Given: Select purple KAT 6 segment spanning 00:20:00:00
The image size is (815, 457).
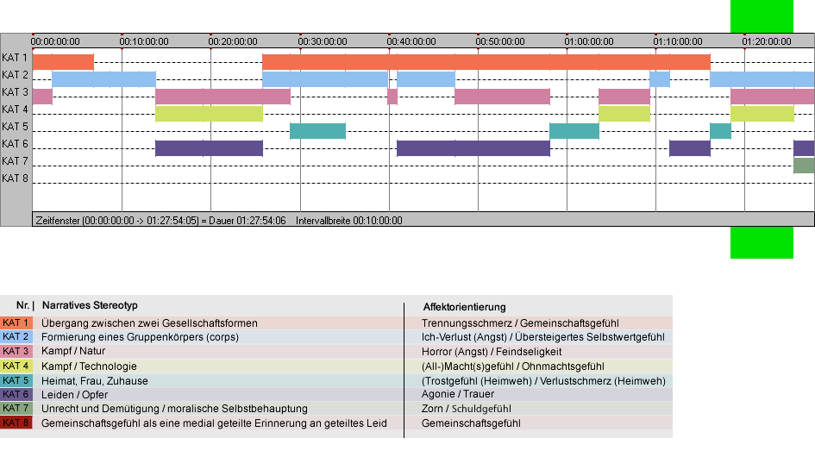Looking at the screenshot, I should [x=209, y=148].
